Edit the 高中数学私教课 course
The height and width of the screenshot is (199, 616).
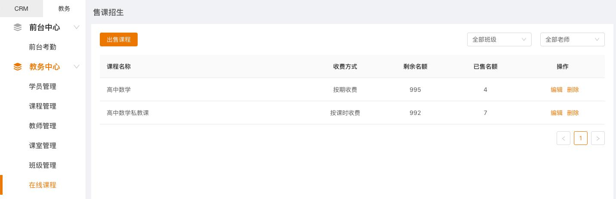556,113
